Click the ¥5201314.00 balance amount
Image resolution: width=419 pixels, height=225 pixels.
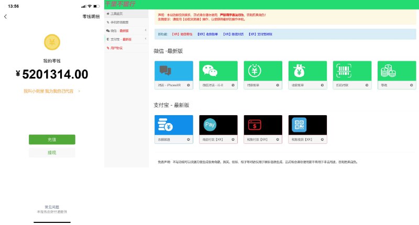coord(52,74)
